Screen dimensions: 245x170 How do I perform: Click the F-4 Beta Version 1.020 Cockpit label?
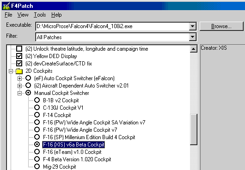coord(77,159)
